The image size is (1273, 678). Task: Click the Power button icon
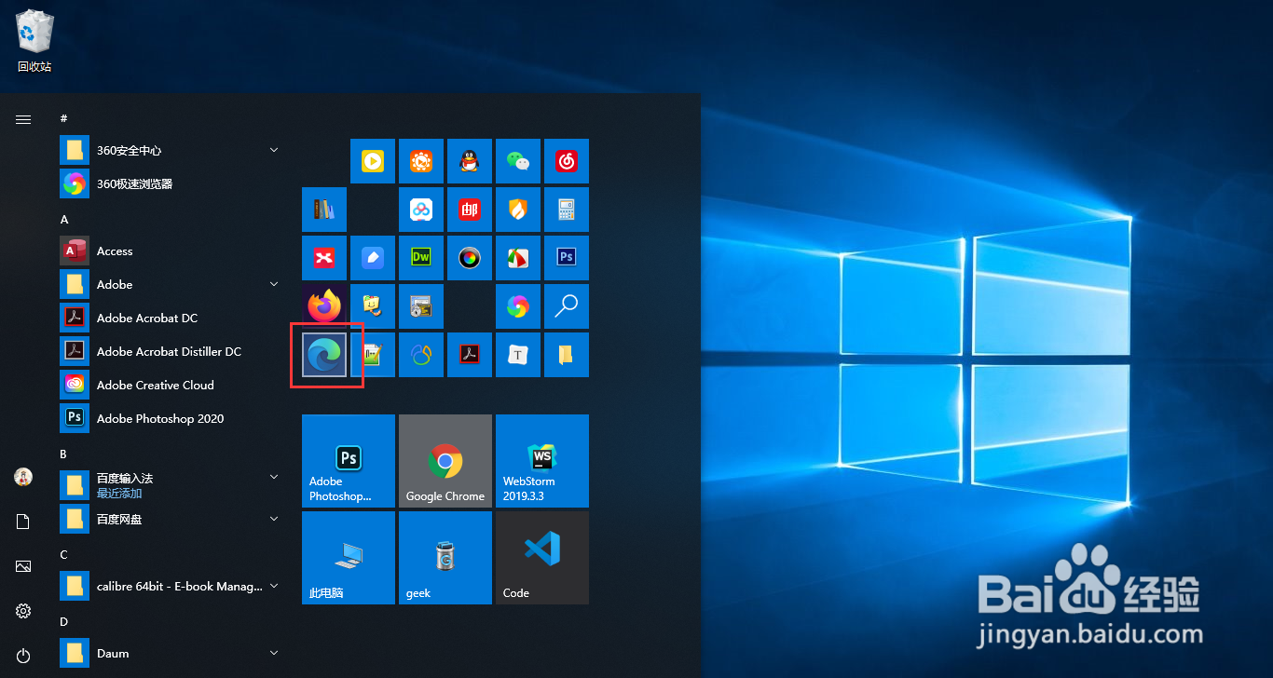click(23, 656)
